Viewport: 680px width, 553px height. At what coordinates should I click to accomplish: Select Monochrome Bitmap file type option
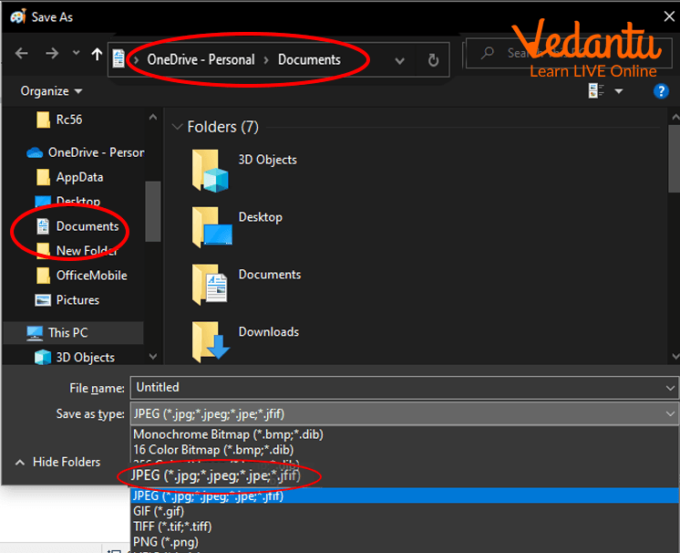coord(228,434)
